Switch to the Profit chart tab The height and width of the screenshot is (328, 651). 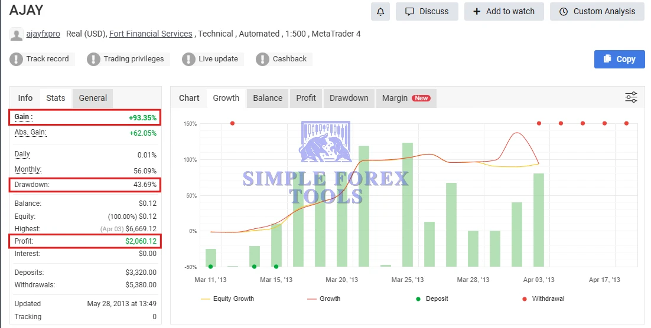[306, 99]
